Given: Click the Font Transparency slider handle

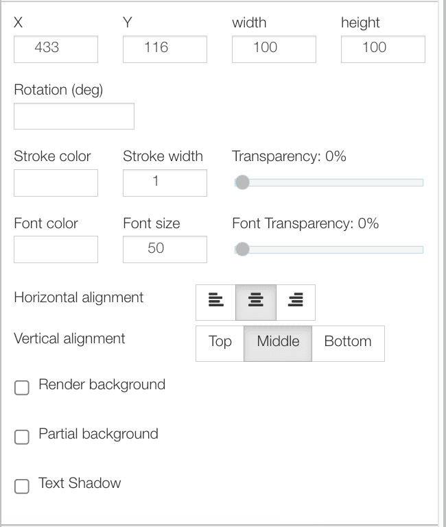Looking at the screenshot, I should (242, 249).
